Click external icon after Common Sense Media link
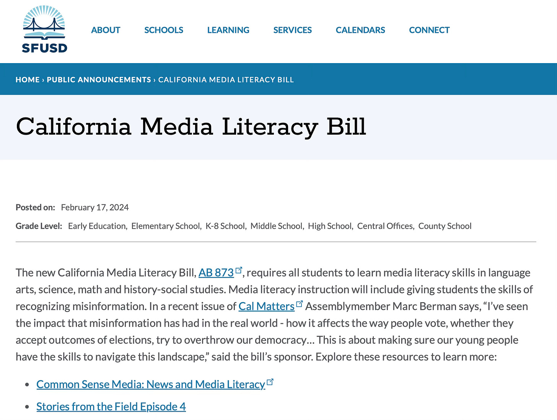The image size is (557, 420). [270, 382]
